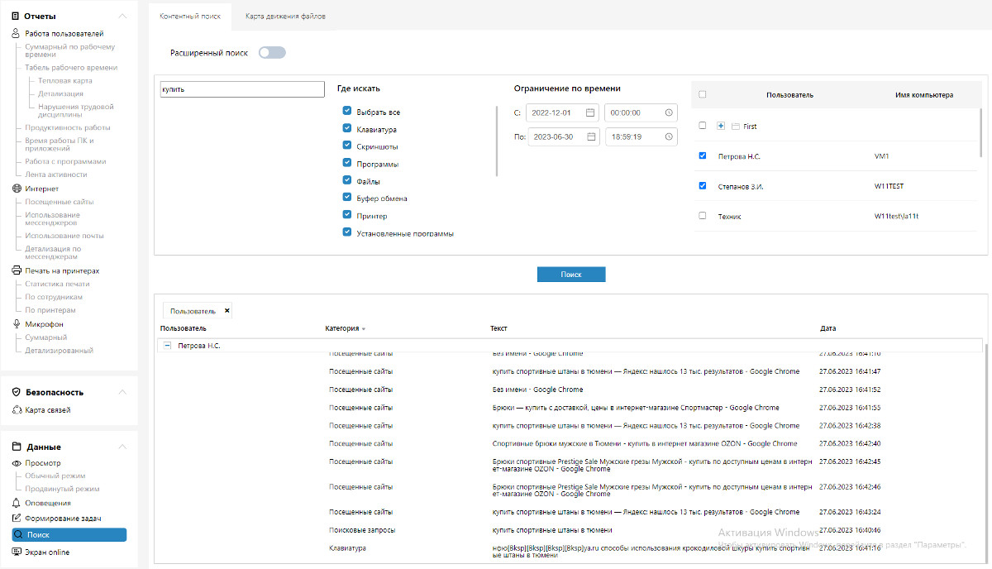Expand the First group with the plus button
The width and height of the screenshot is (992, 569).
click(x=721, y=126)
